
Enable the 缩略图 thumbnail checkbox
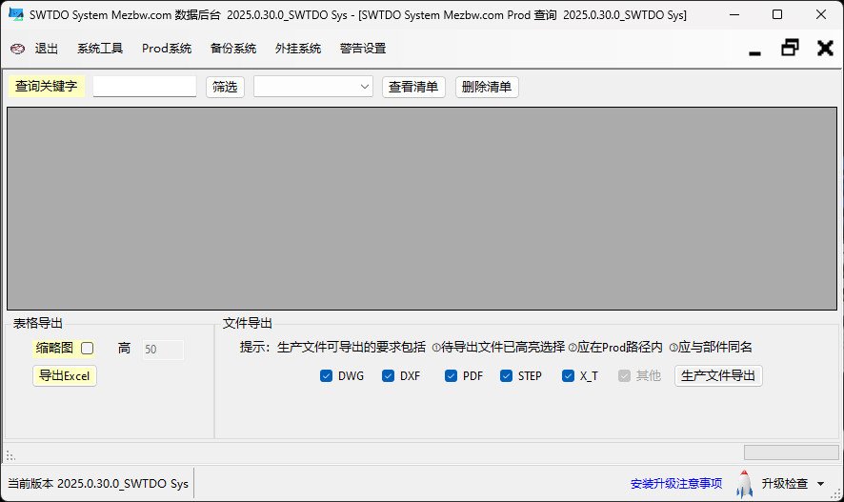[x=88, y=349]
